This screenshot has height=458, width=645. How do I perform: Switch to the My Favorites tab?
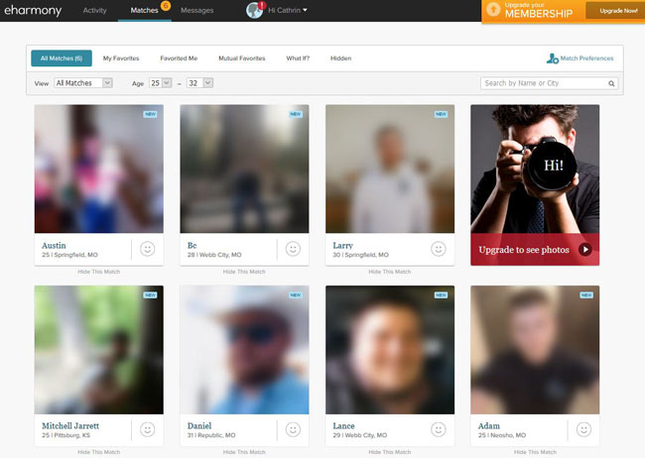click(x=121, y=58)
